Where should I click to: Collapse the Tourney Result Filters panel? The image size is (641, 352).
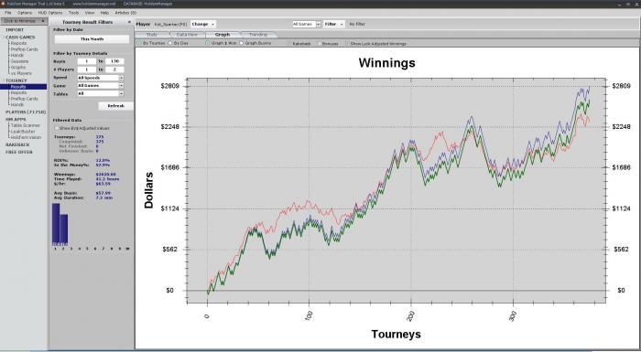tap(130, 22)
